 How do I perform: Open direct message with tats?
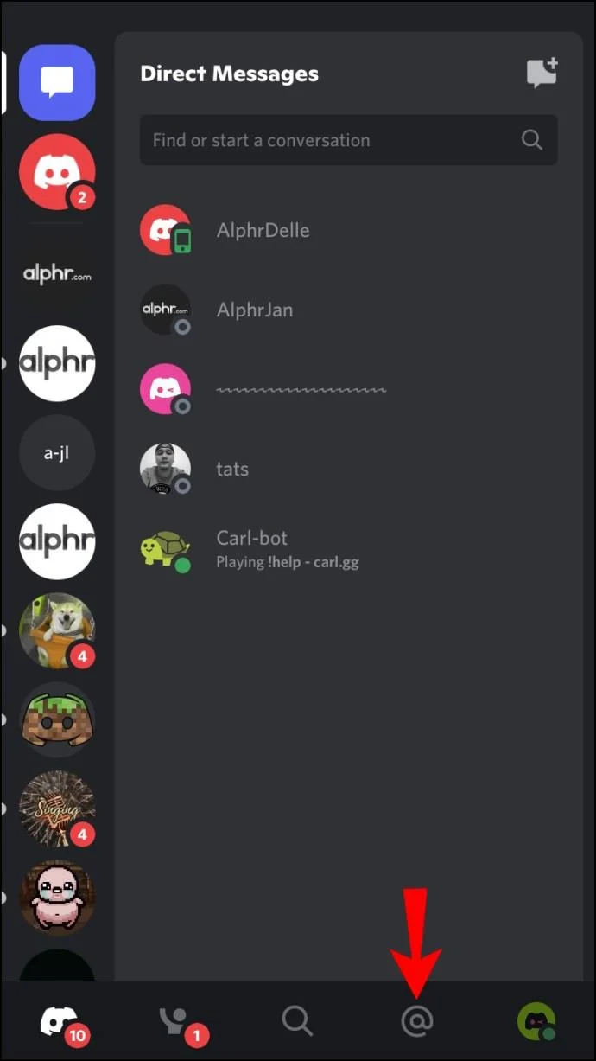click(x=348, y=469)
